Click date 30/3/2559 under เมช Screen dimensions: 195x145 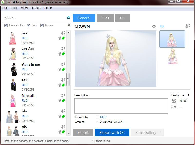[x=28, y=43]
